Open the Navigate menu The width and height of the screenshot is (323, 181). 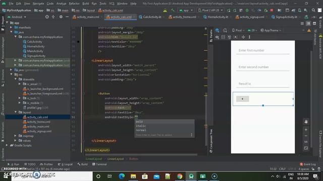point(38,4)
